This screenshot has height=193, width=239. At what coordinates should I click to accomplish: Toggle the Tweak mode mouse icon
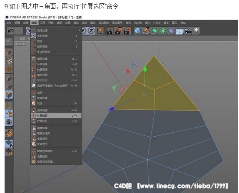(x=9, y=114)
